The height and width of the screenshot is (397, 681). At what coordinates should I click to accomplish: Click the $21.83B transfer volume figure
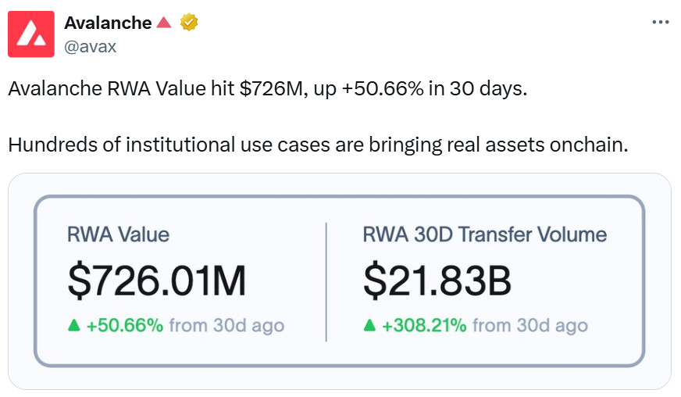pyautogui.click(x=437, y=281)
